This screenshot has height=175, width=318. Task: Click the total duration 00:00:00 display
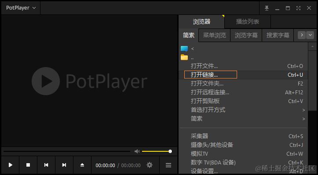point(131,165)
